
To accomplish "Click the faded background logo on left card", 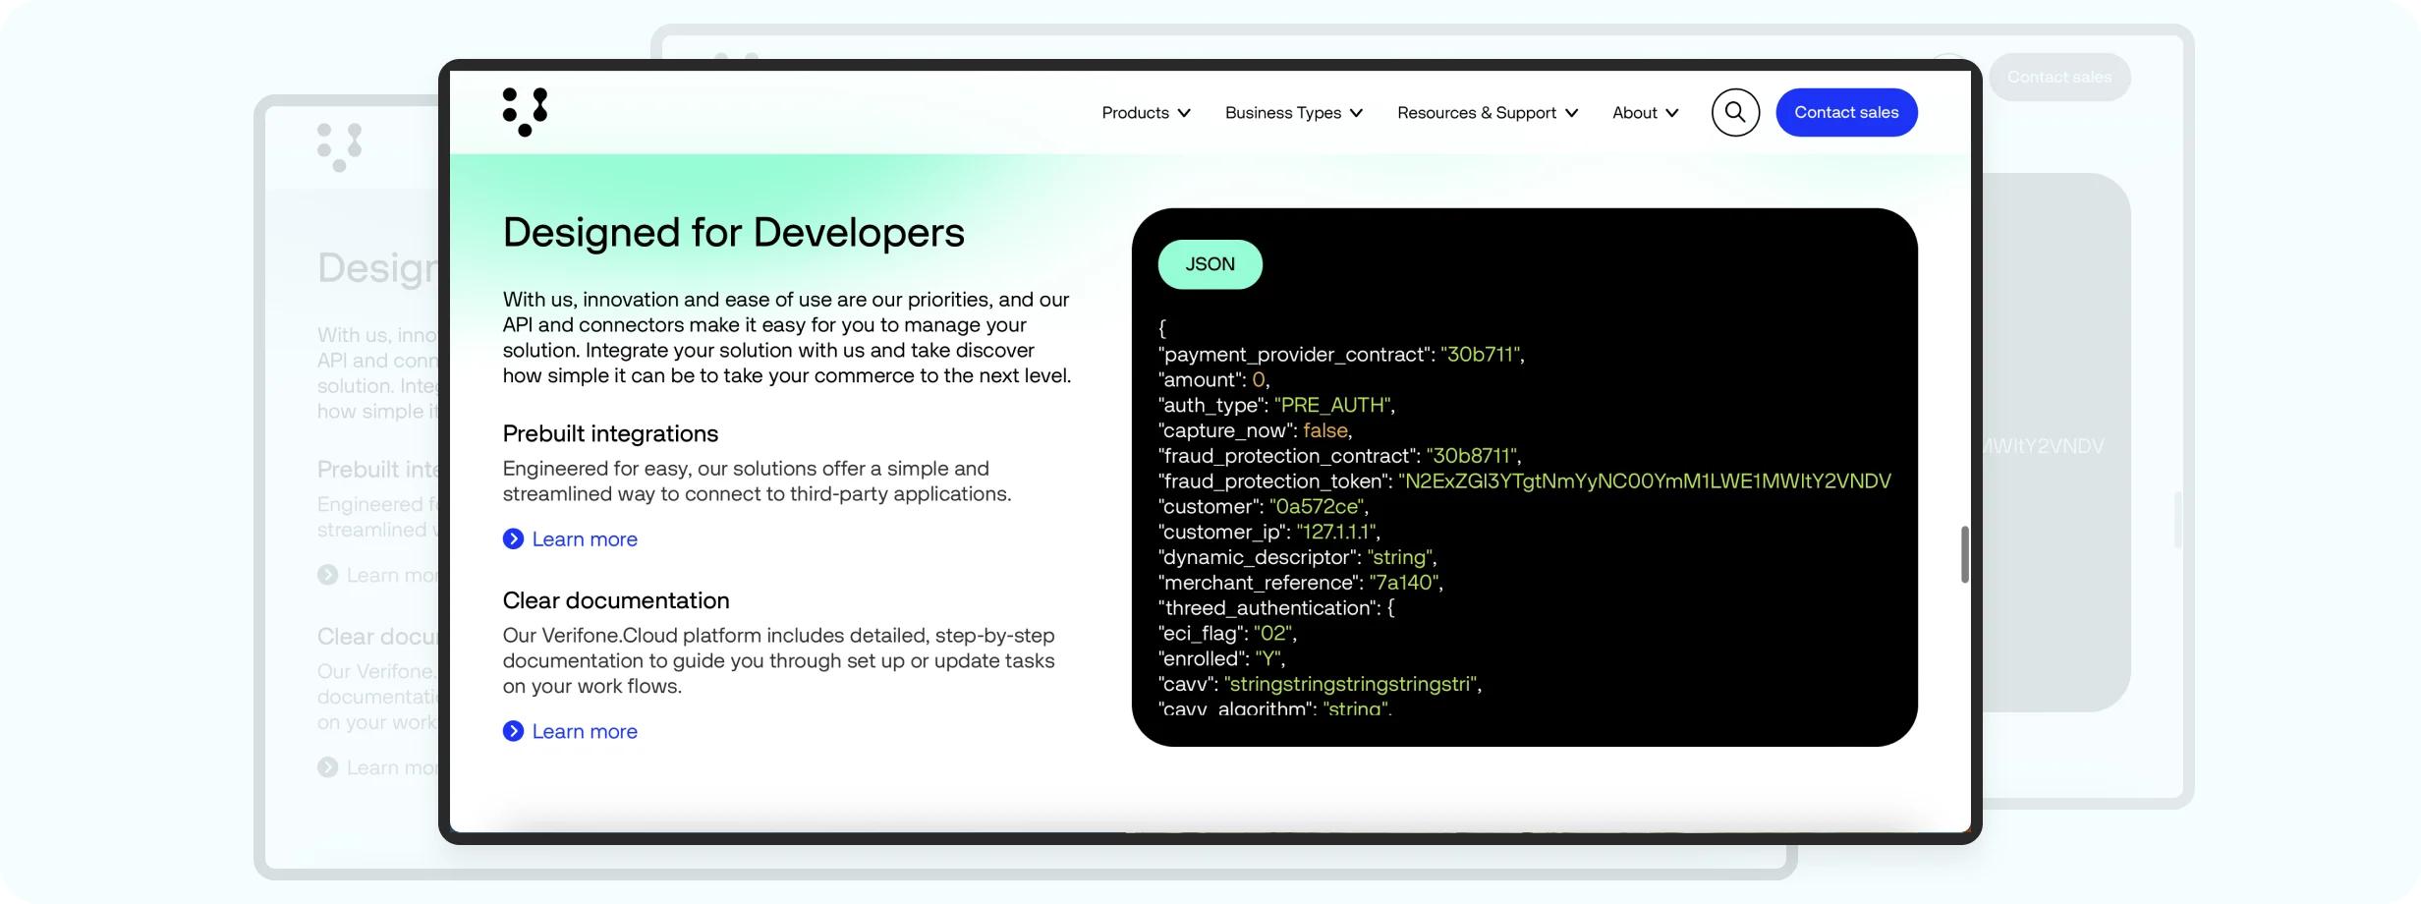I will point(340,147).
